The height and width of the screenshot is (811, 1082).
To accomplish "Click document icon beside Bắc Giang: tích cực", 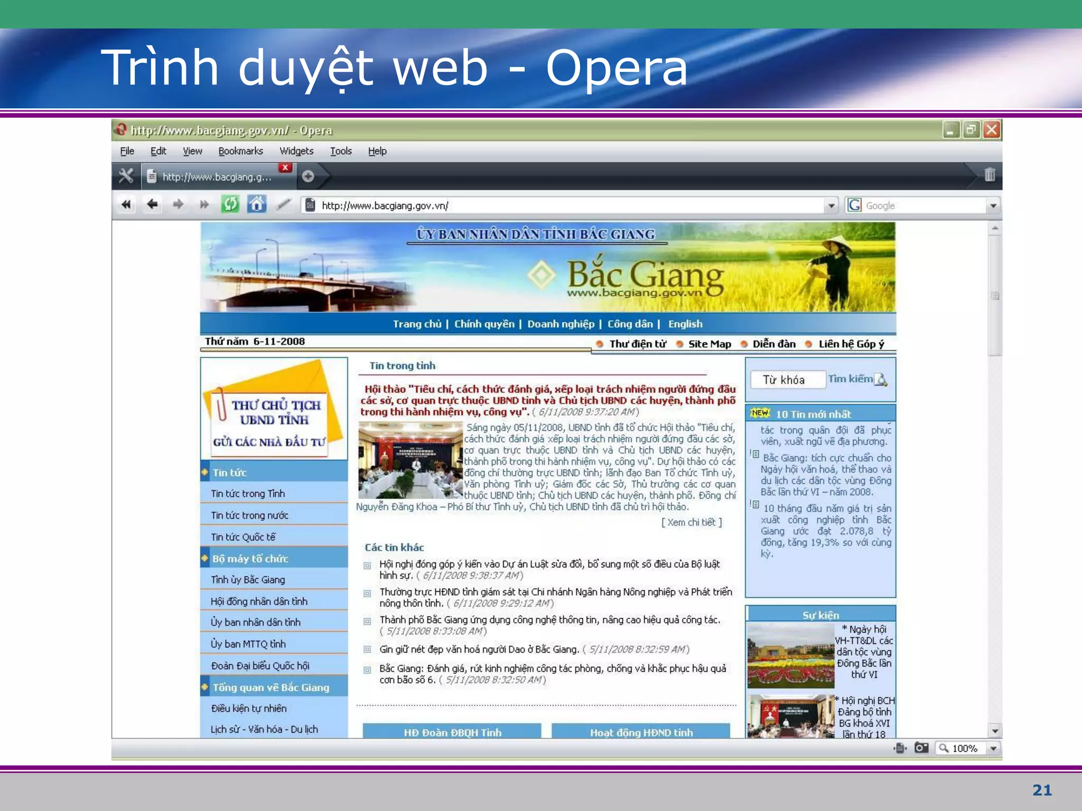I will 755,454.
